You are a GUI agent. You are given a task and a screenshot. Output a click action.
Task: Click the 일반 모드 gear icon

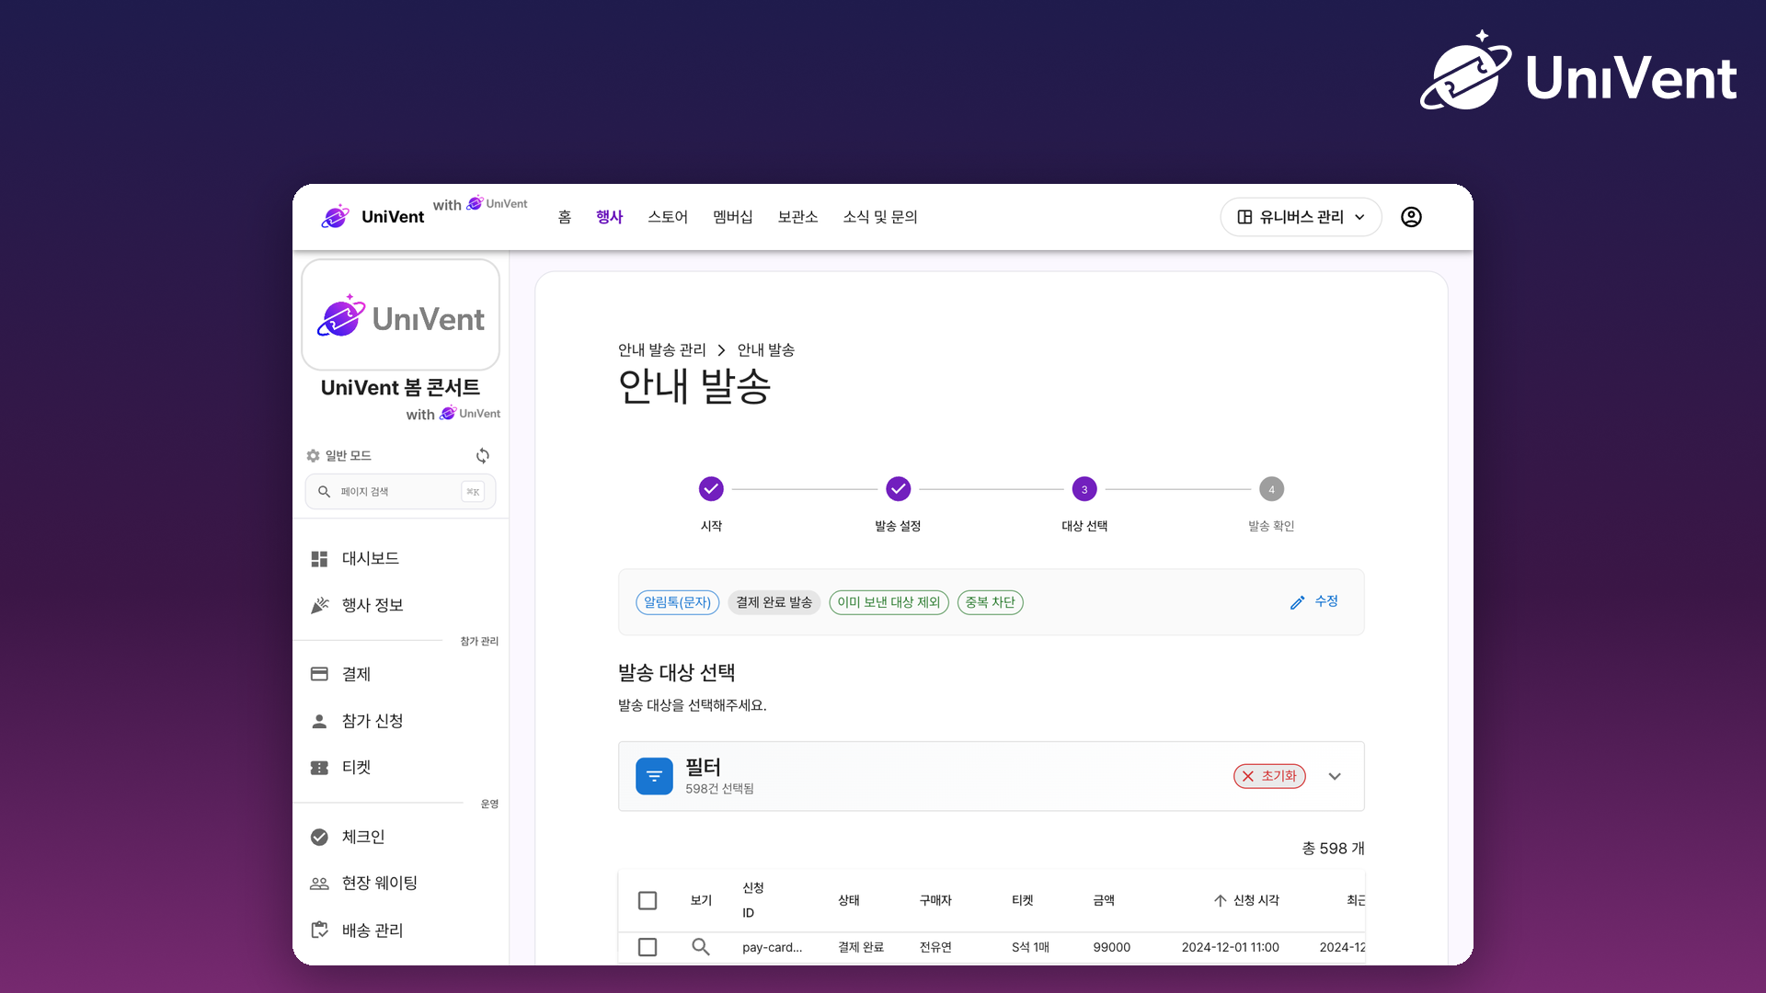313,456
